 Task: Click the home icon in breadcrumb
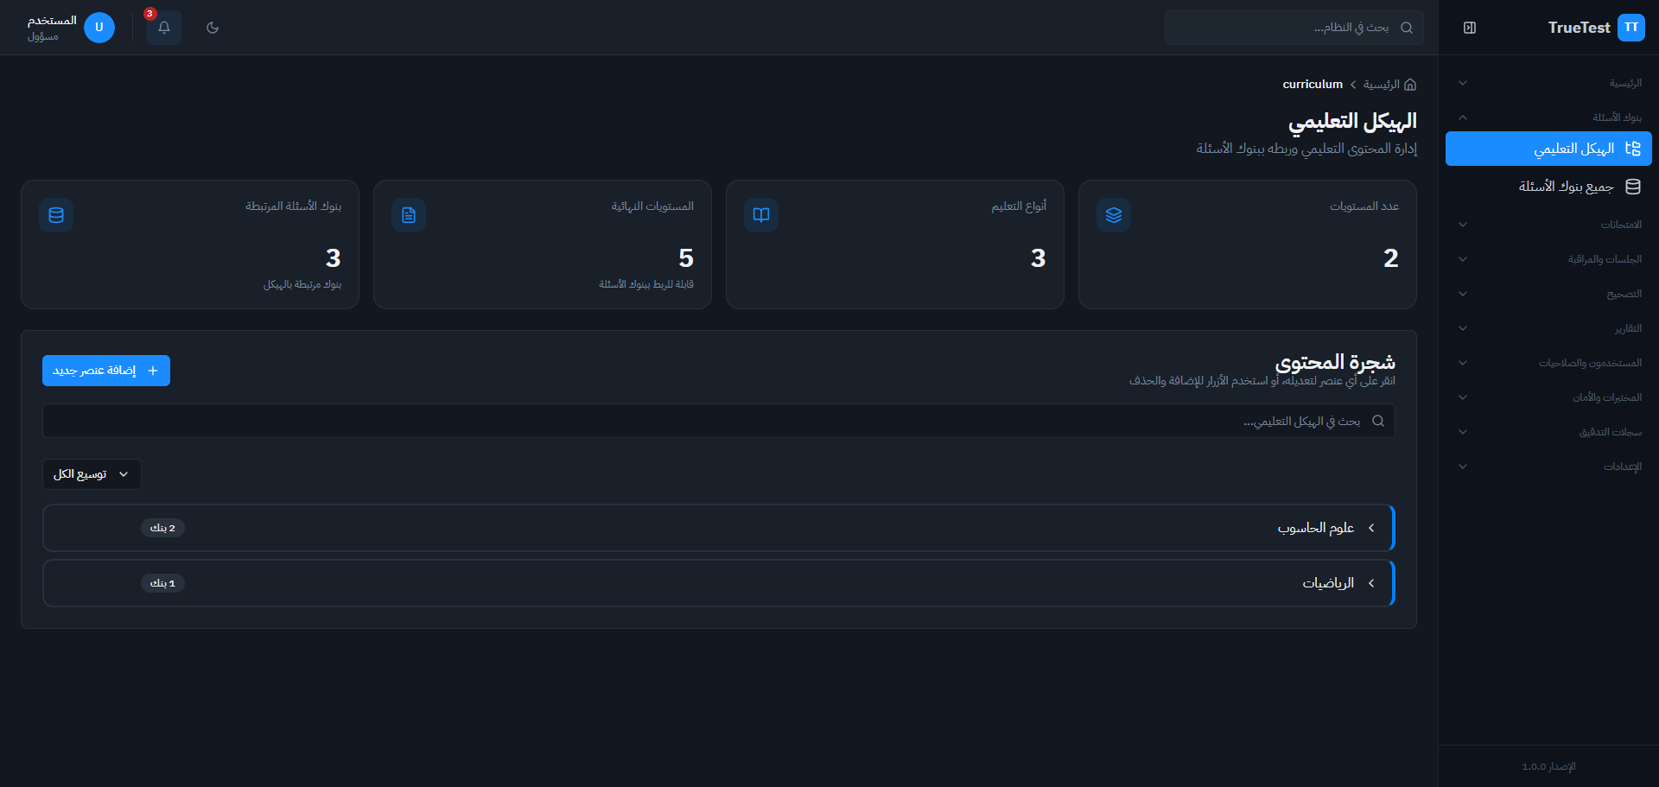pos(1410,85)
